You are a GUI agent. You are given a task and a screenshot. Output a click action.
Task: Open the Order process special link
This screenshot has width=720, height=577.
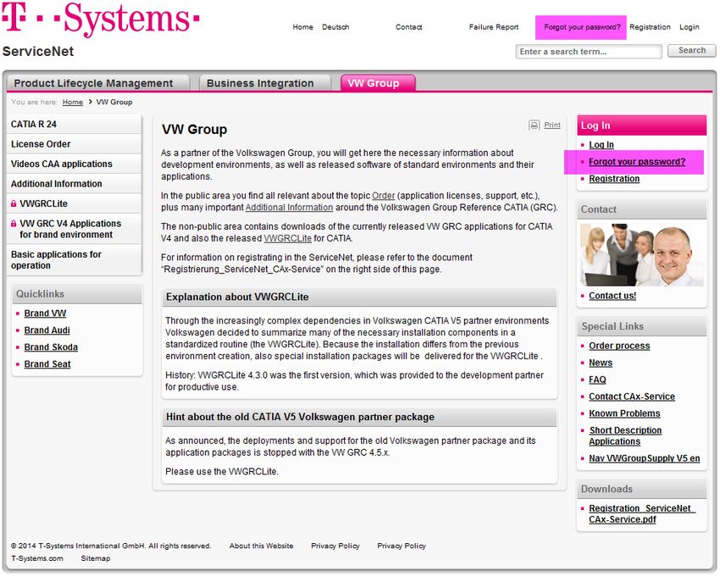pos(619,346)
